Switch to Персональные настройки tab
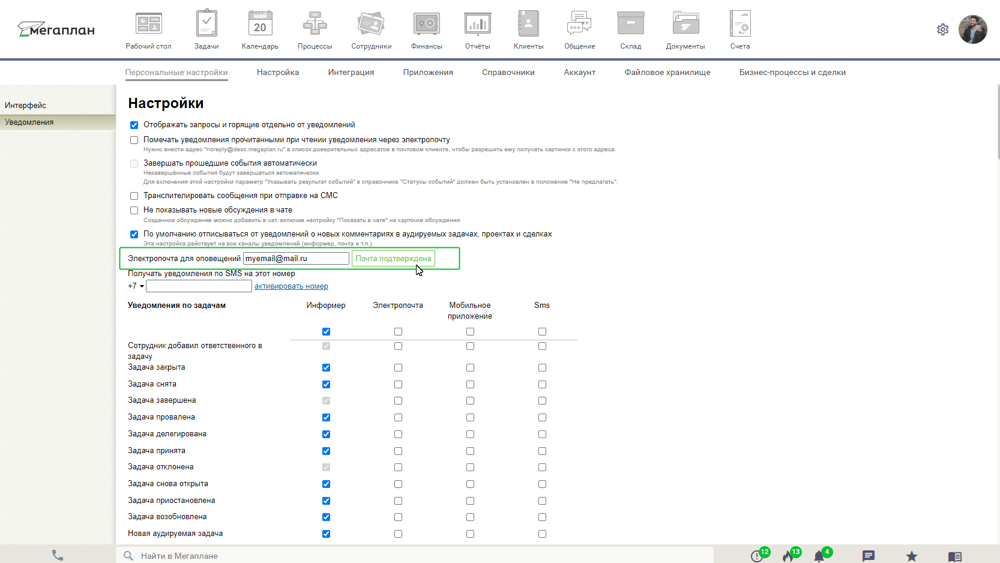Screen dimensions: 1000x563 (176, 72)
